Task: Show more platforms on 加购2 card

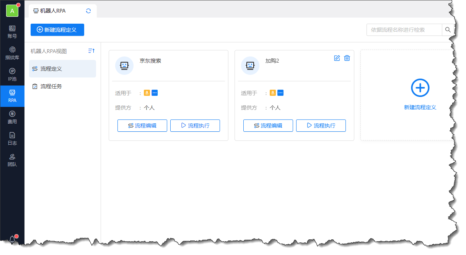Action: click(x=280, y=93)
